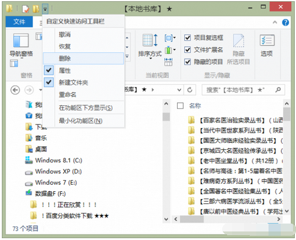Viewport: 296px width, 240px height.
Task: Choose 删除 in the customize menu
Action: (84, 58)
